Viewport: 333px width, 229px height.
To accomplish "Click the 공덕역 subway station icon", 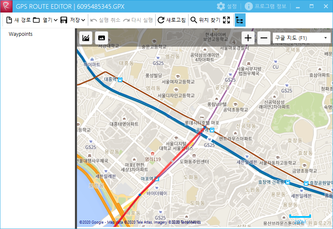I will [212, 130].
